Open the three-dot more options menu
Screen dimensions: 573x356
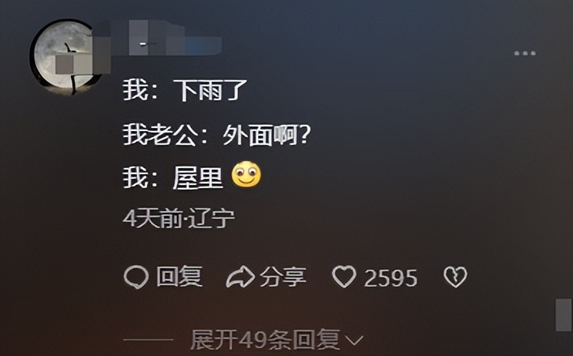(x=524, y=53)
